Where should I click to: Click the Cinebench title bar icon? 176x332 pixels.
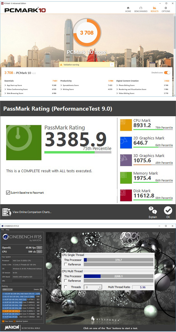(x=2, y=226)
